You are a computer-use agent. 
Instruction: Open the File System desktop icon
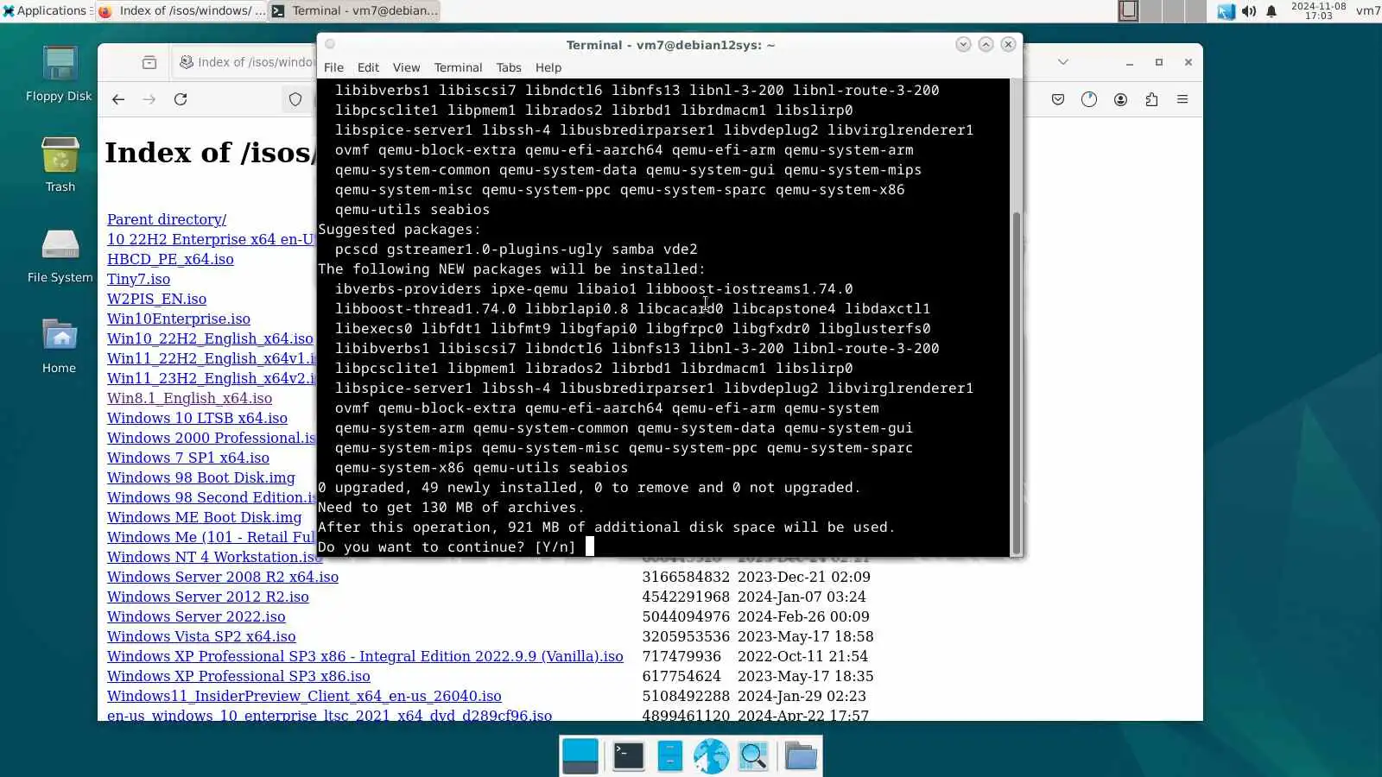point(60,255)
